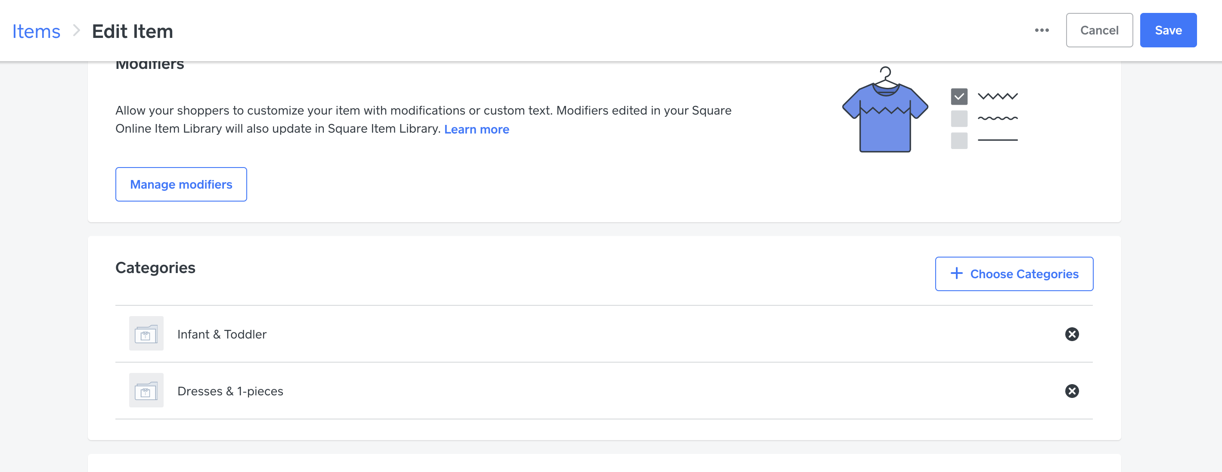Open Manage modifiers
The image size is (1222, 472).
(181, 184)
